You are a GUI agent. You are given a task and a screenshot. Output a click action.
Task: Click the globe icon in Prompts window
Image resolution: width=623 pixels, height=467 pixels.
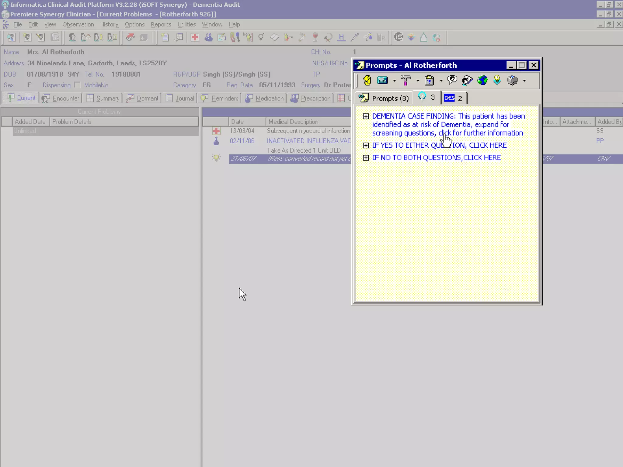[x=482, y=81]
